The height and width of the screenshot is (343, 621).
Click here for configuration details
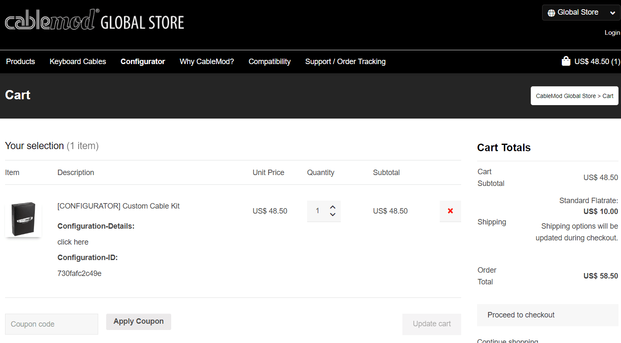click(x=73, y=242)
